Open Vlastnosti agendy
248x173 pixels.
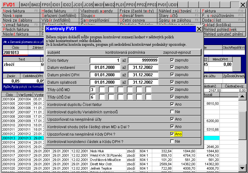coord(99,11)
